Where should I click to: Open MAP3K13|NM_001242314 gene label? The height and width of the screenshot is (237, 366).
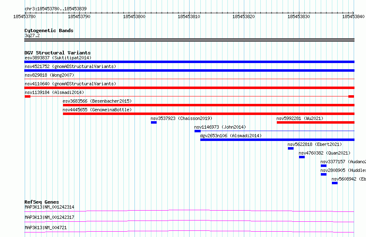(x=49, y=207)
